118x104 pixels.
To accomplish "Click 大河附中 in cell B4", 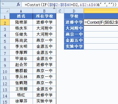I will tap(44, 34).
